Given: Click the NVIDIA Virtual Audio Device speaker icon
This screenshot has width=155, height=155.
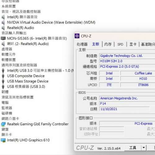Looking at the screenshot, I should point(3,22).
